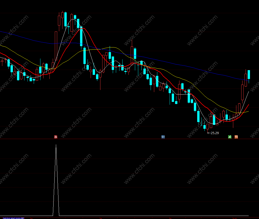Screen dimensions: 259x219
Task: Click the 25.29 lowest price label
Action: tap(215, 133)
